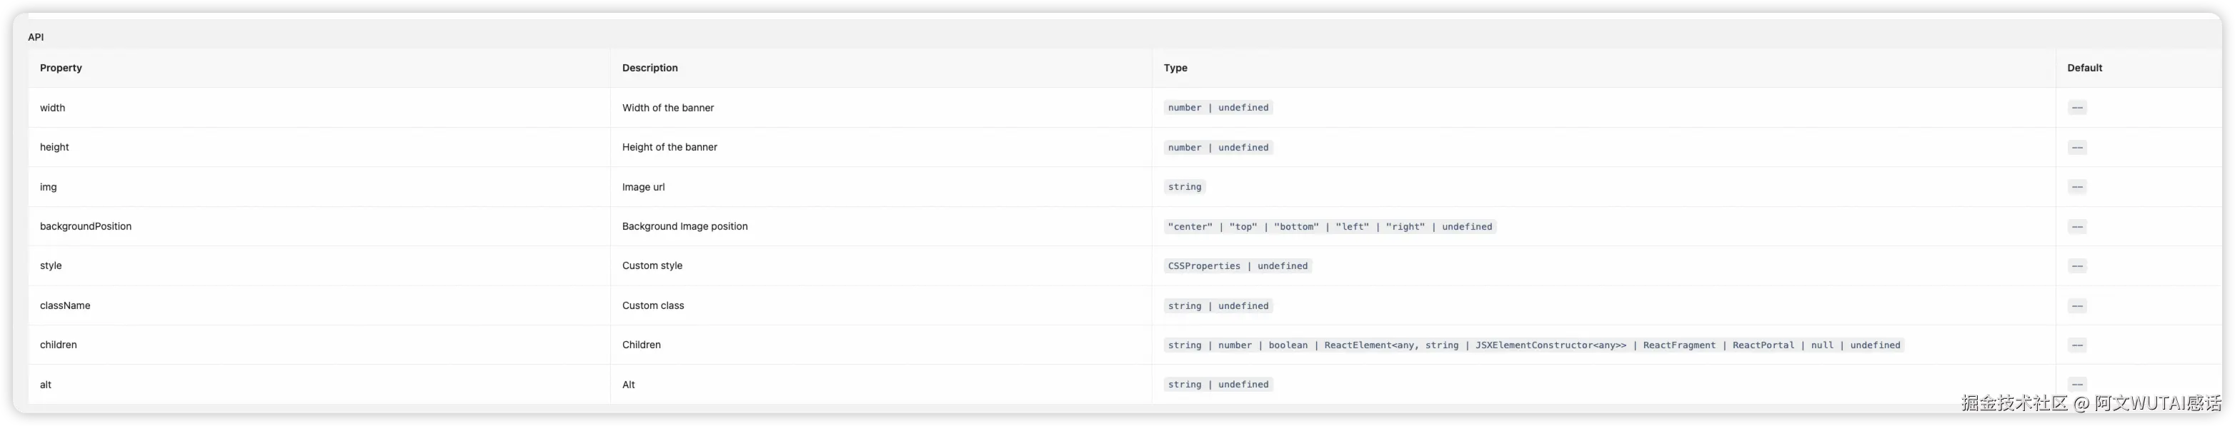Click the Default column header
2235x426 pixels.
click(2084, 69)
